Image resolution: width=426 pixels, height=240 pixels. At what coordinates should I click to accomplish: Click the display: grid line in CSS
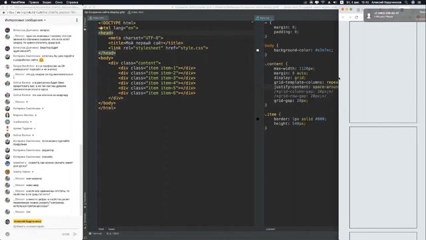pyautogui.click(x=290, y=78)
